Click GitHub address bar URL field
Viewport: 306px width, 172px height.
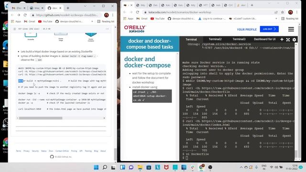(x=66, y=15)
